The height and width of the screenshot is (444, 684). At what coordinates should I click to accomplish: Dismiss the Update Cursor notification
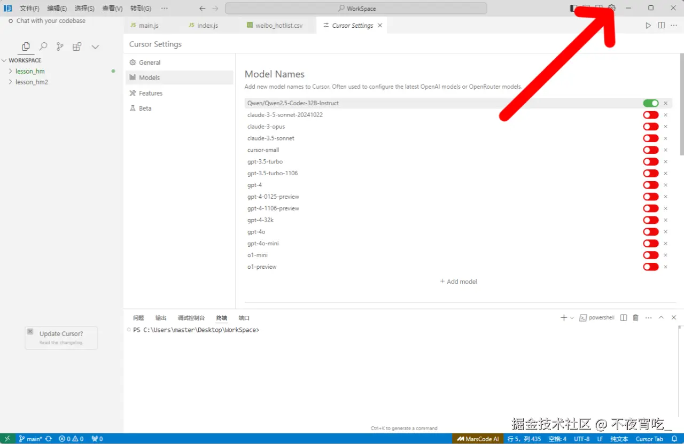tap(30, 331)
